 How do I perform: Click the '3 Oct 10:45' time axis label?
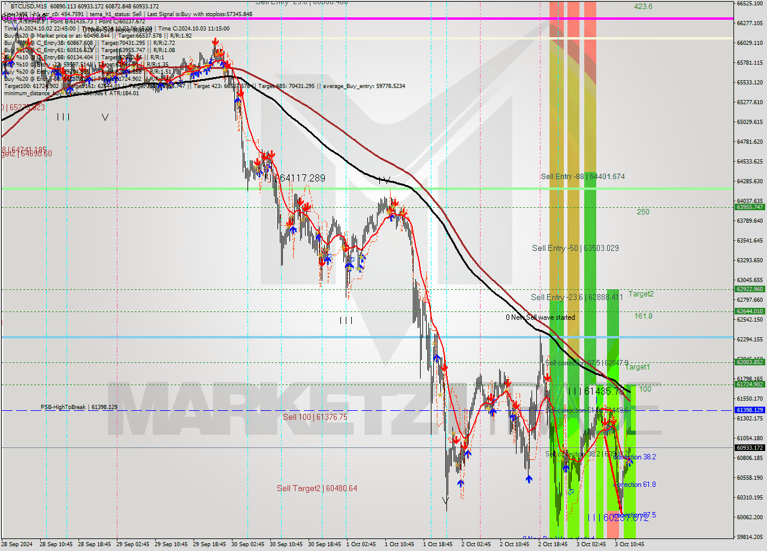coord(629,544)
